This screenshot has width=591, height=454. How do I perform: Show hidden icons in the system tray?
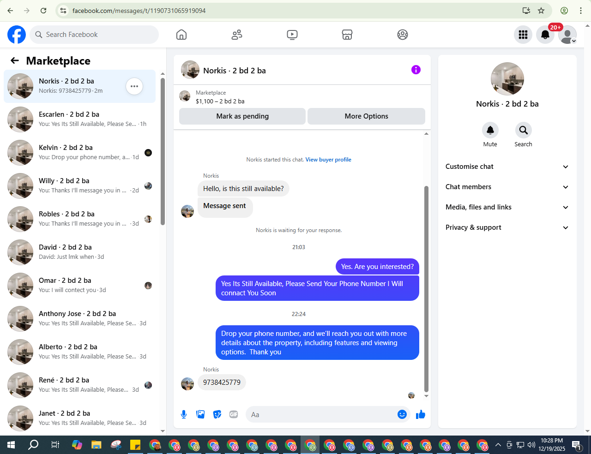coord(498,445)
